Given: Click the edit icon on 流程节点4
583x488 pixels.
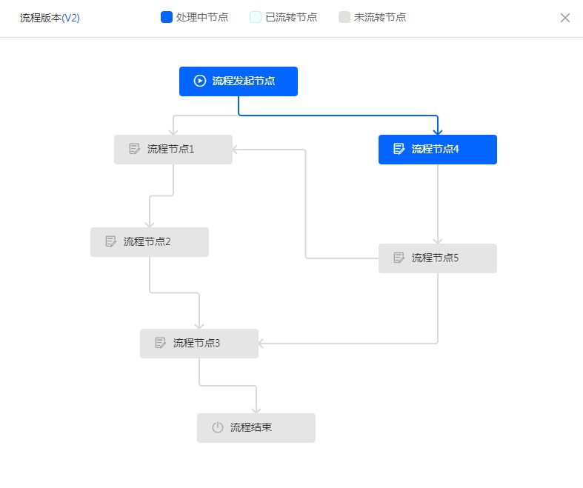Looking at the screenshot, I should pyautogui.click(x=399, y=149).
